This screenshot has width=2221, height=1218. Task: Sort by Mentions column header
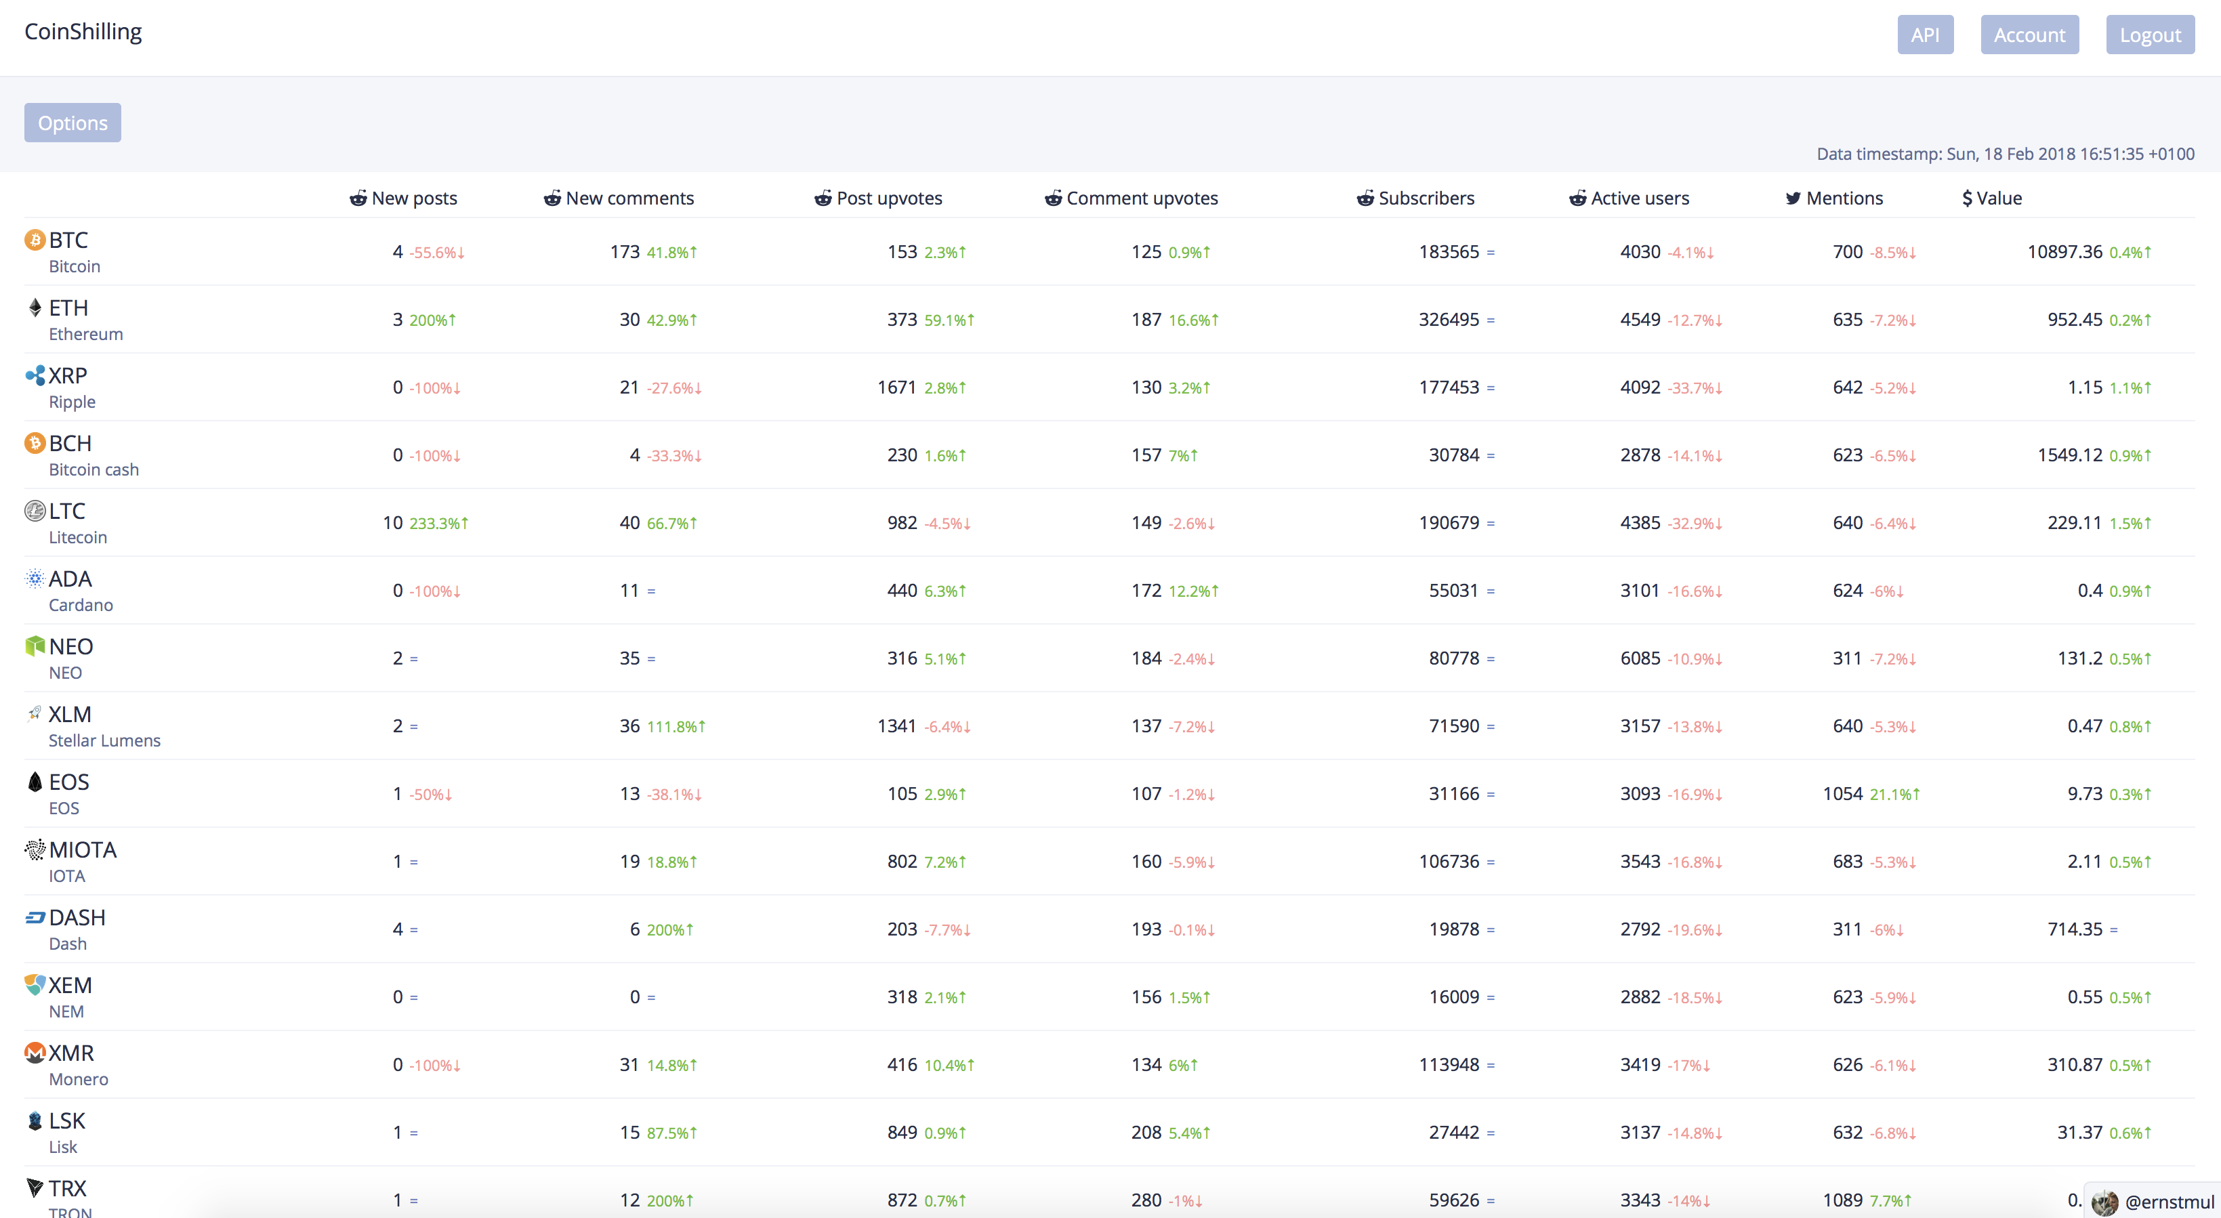(1844, 198)
